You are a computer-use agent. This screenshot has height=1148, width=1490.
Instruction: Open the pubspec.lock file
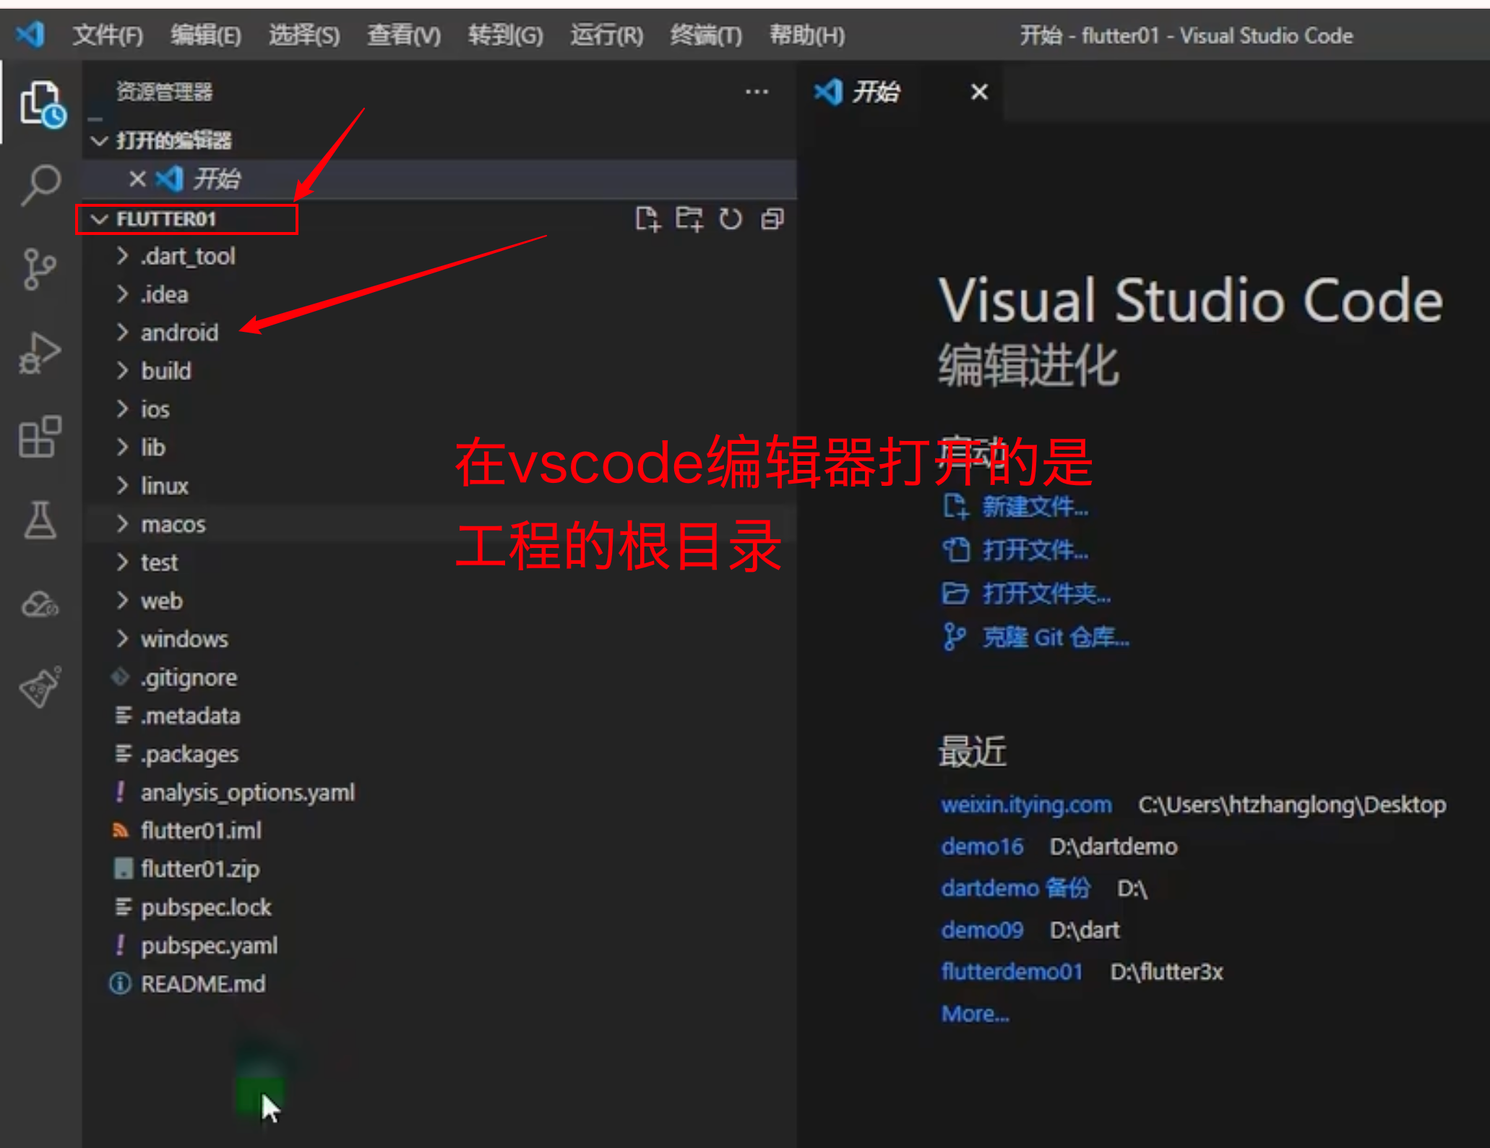pos(206,907)
